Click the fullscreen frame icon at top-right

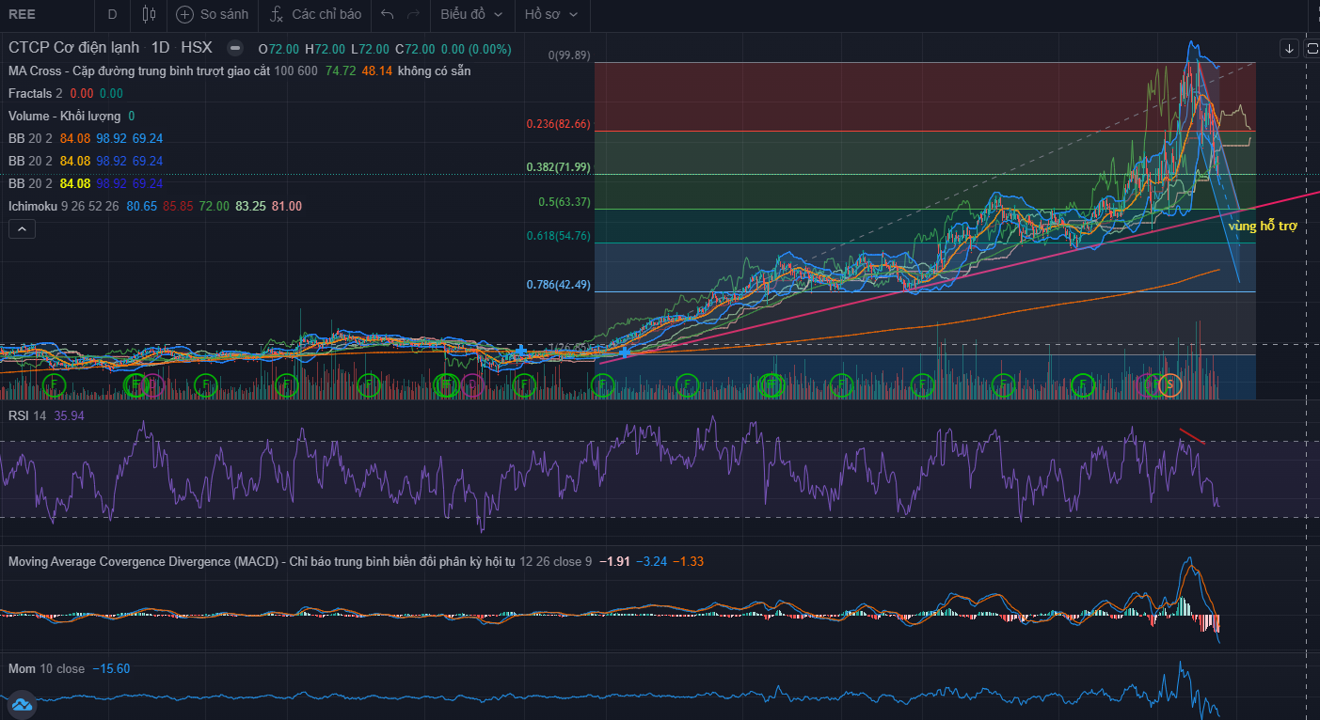pos(1312,48)
